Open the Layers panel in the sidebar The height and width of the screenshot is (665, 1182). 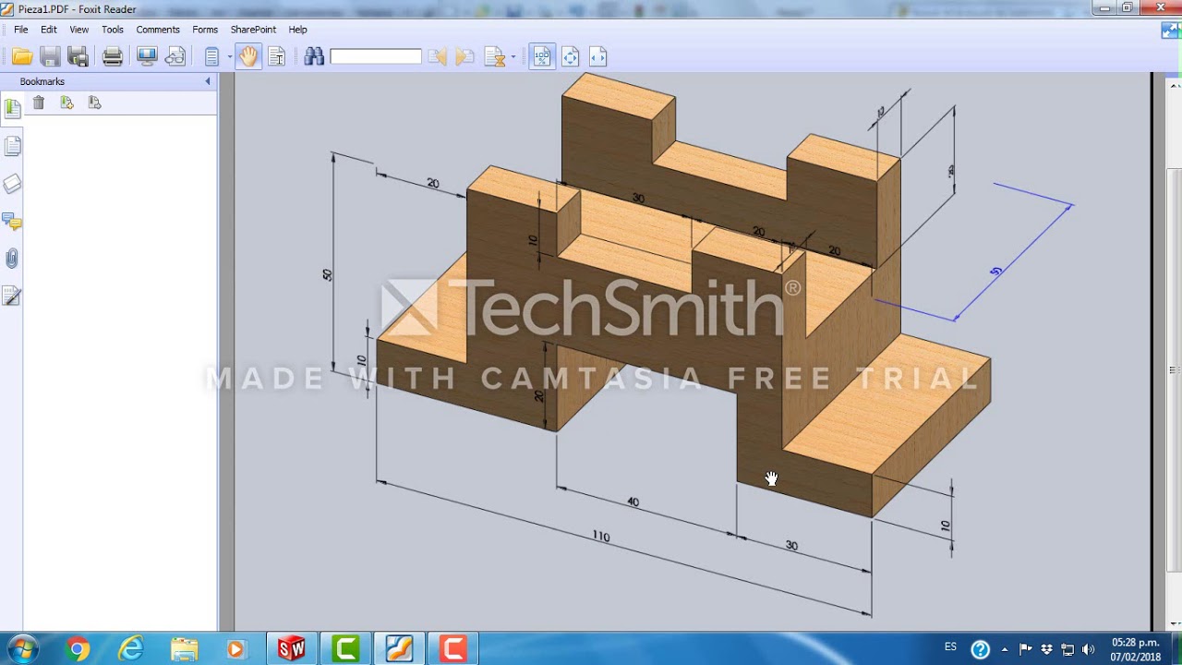coord(12,184)
